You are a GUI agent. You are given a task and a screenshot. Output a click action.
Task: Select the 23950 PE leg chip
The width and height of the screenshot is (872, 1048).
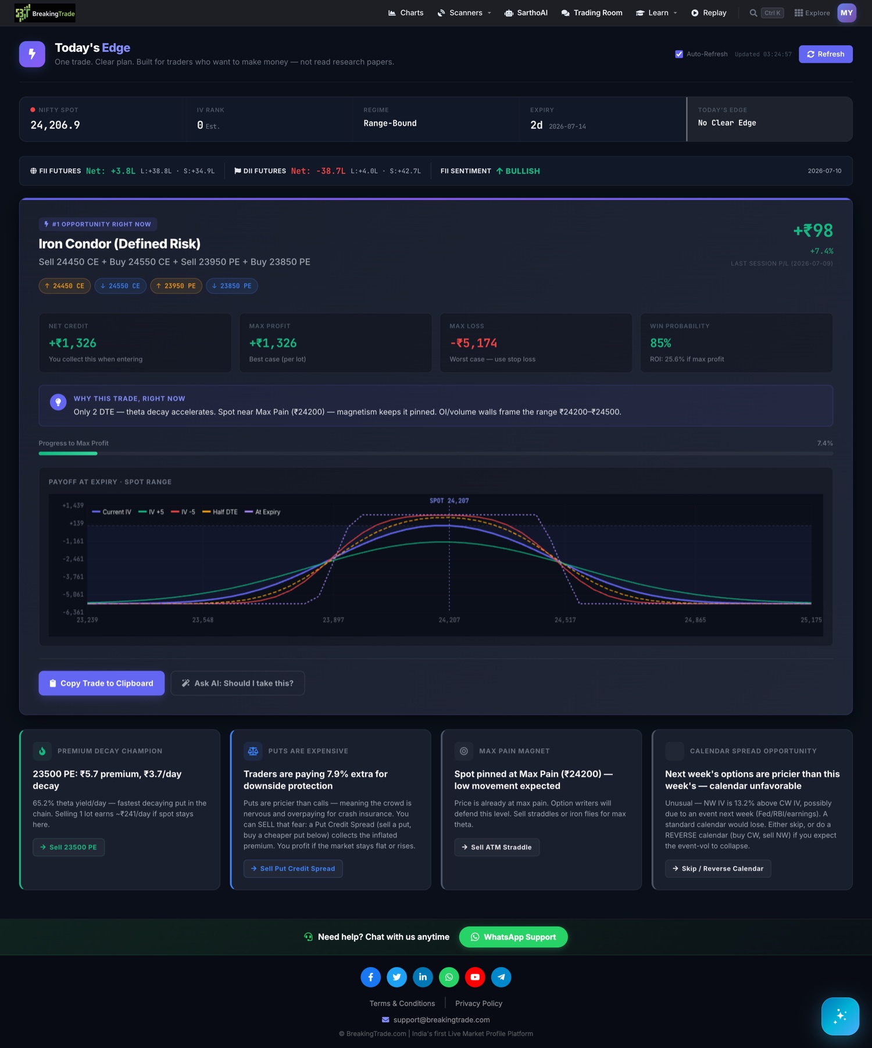coord(176,286)
